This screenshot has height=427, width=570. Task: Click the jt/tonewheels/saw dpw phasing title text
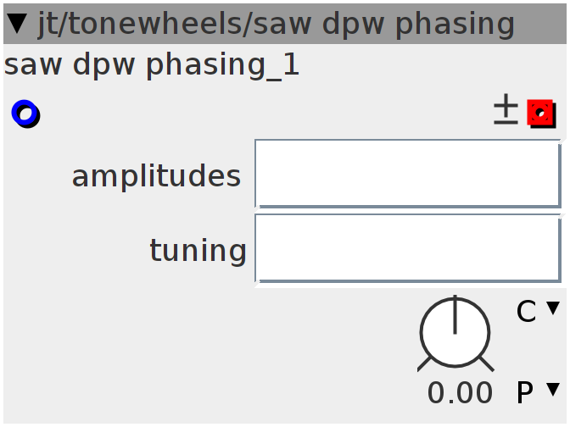click(x=276, y=25)
